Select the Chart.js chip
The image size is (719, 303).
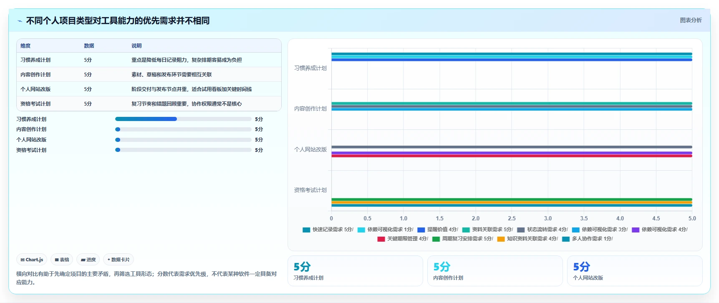[x=32, y=260]
